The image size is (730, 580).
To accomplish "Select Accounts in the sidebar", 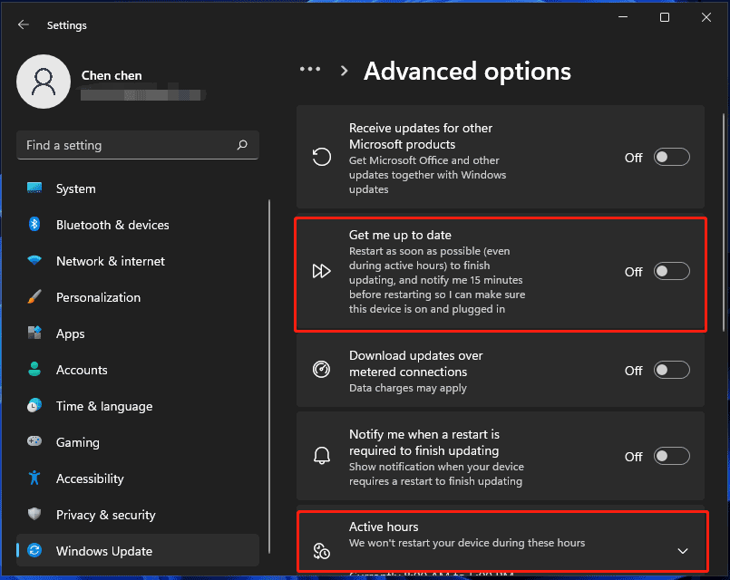I will [82, 370].
